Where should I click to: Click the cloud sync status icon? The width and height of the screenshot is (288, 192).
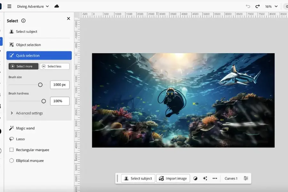57,6
